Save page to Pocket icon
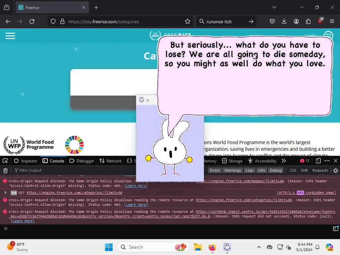 272,22
